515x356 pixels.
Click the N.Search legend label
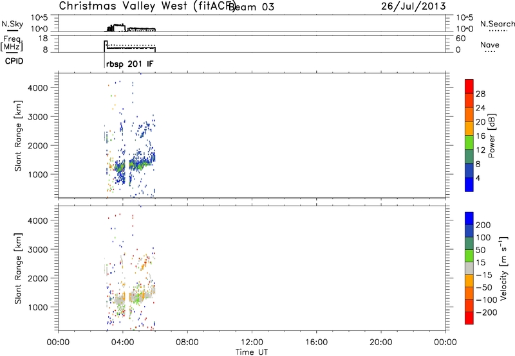[497, 24]
